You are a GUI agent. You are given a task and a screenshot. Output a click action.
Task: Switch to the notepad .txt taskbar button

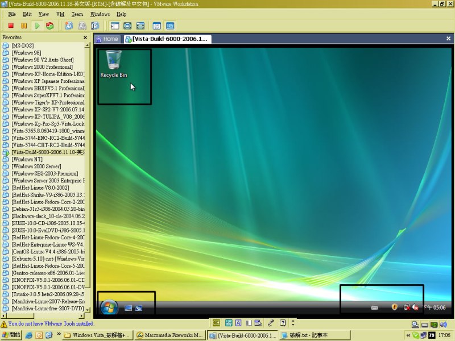pyautogui.click(x=315, y=335)
